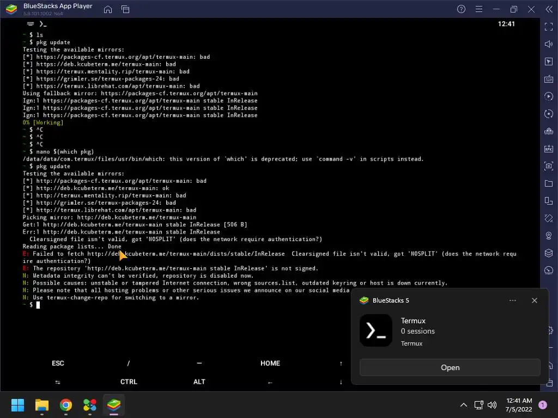Open Google Chrome from the taskbar

66,405
